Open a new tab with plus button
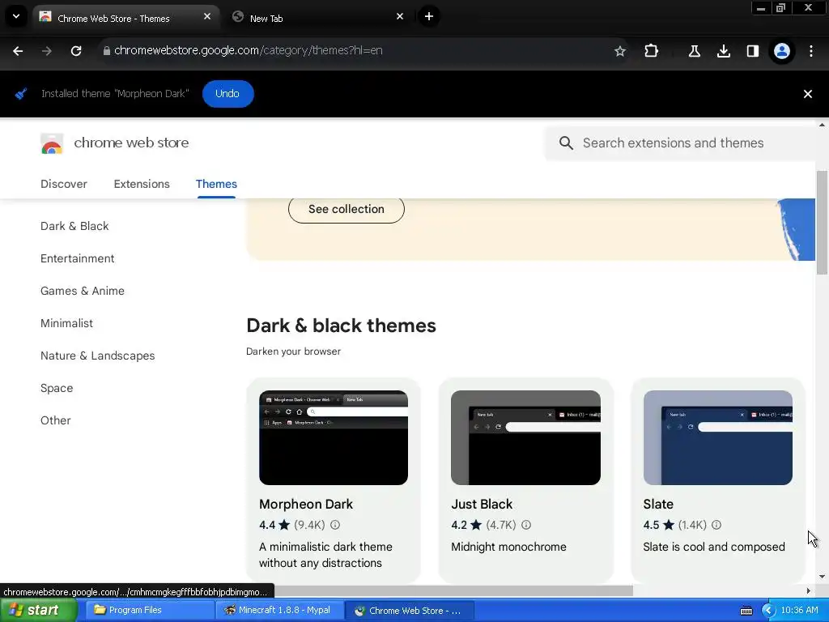The height and width of the screenshot is (622, 829). 429,16
